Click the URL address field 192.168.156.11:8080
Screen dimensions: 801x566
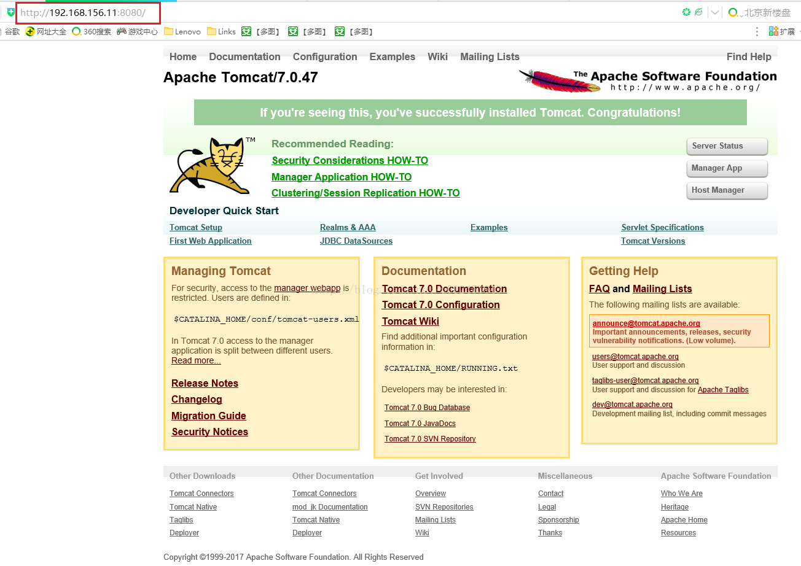83,12
